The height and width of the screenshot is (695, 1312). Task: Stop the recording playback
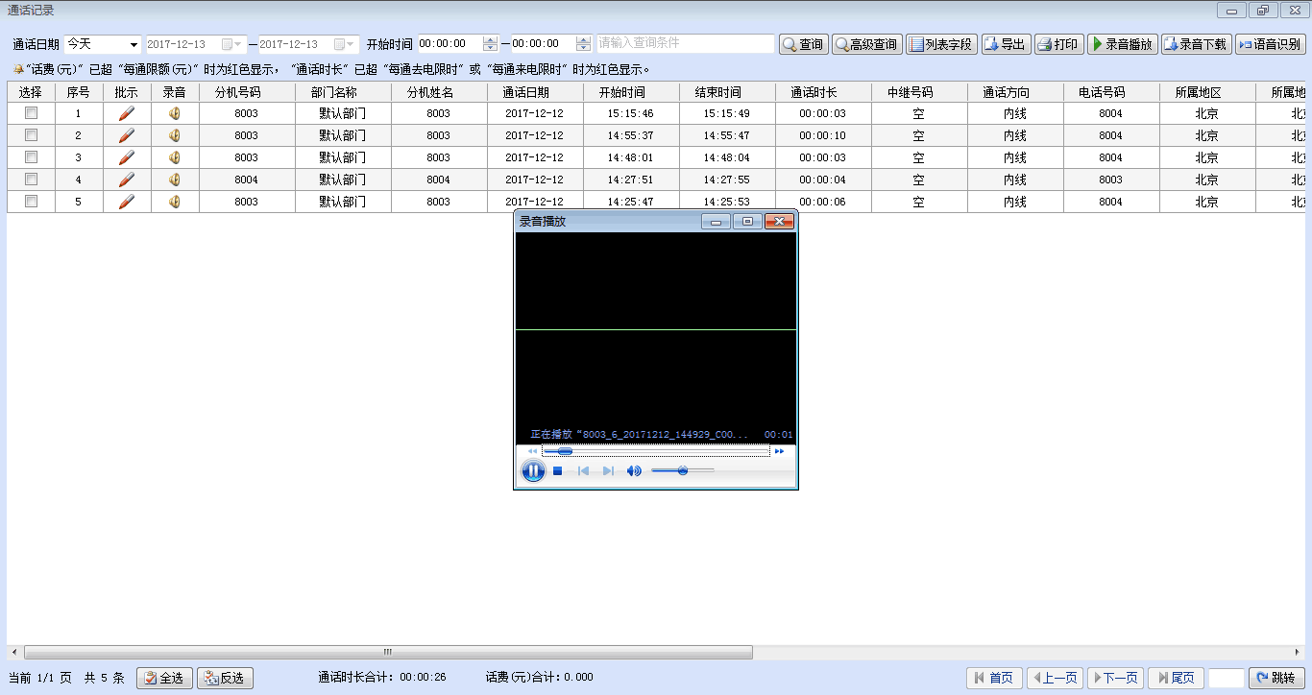[x=557, y=471]
